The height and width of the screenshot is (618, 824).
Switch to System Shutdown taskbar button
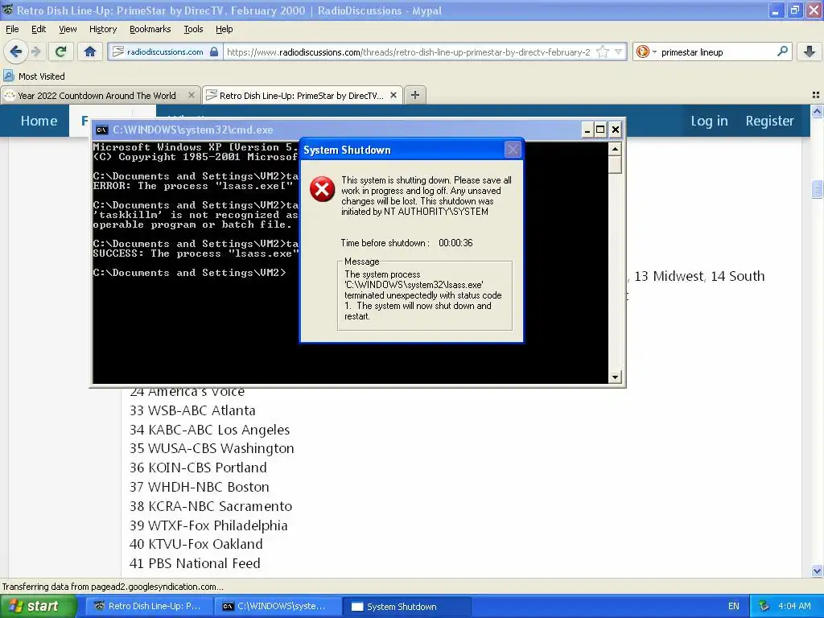406,607
